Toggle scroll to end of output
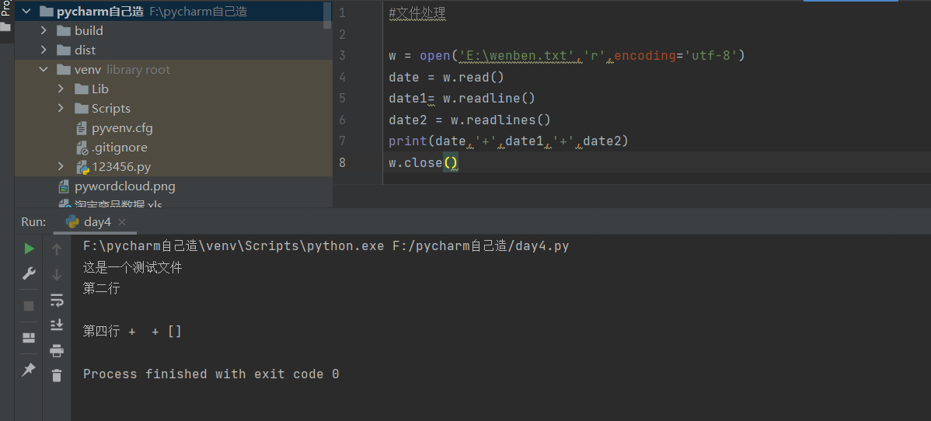Viewport: 931px width, 421px height. [57, 325]
